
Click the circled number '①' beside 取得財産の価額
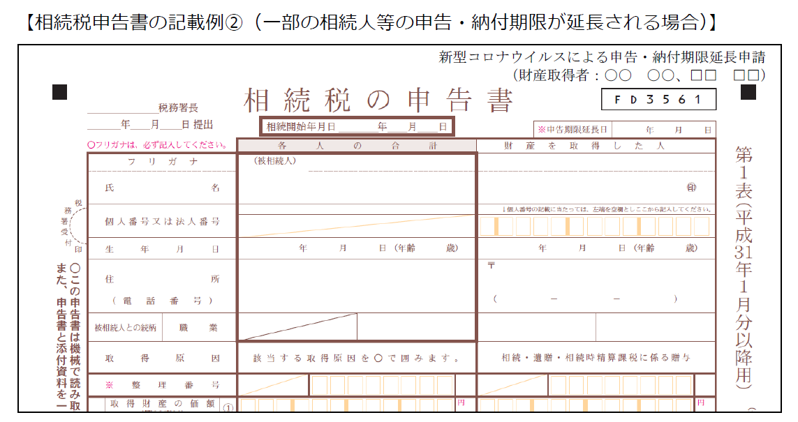(x=228, y=407)
